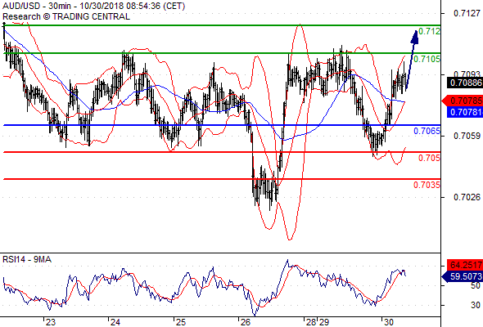Viewport: 483px width, 327px height.
Task: Click the blue 0.7065 pivot label
Action: (x=427, y=131)
